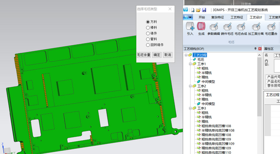Screen dimensions: 280x154
Task: Open the KM application menu dropdown
Action: pyautogui.click(x=188, y=17)
